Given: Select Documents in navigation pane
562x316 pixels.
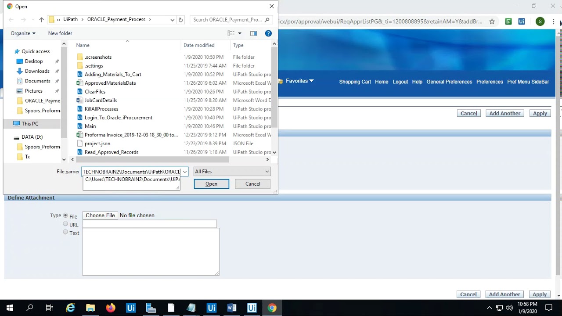Looking at the screenshot, I should point(37,81).
